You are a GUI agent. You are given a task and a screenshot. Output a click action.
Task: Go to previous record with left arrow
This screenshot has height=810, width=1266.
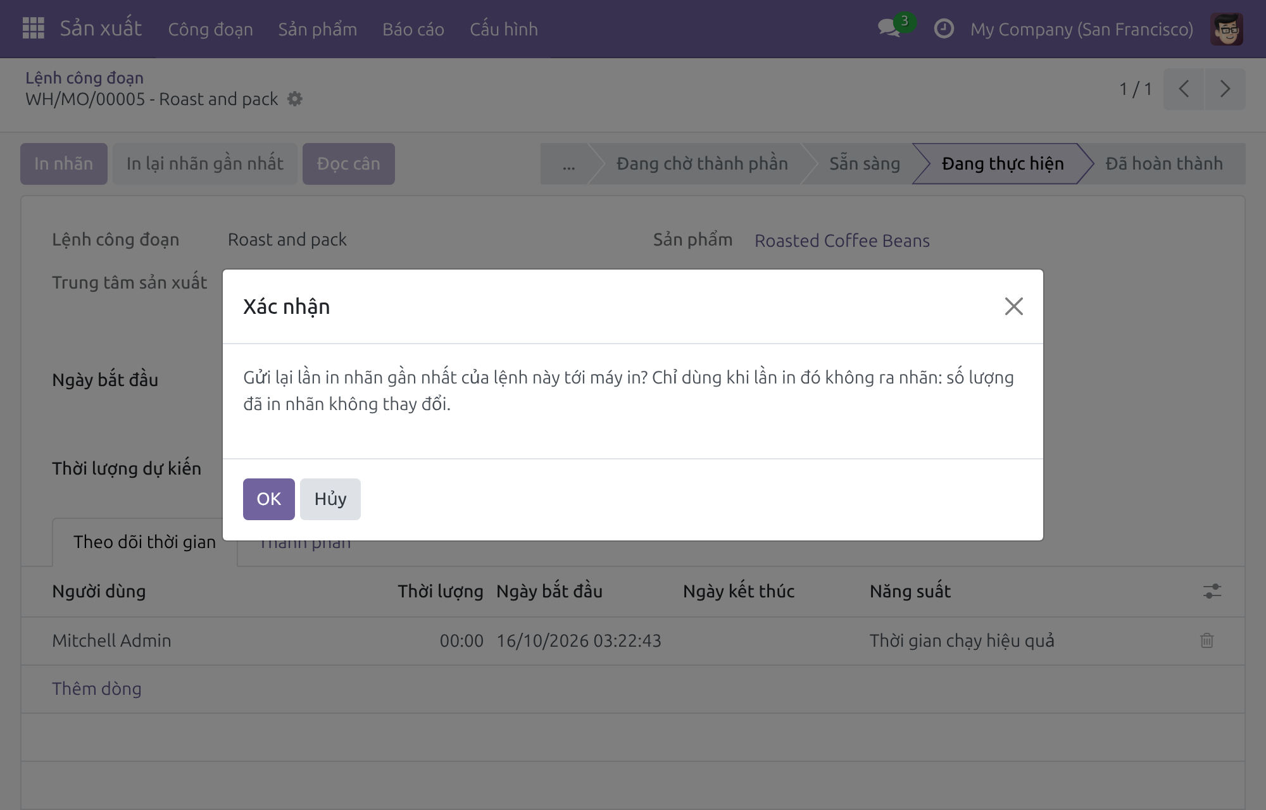click(x=1184, y=89)
